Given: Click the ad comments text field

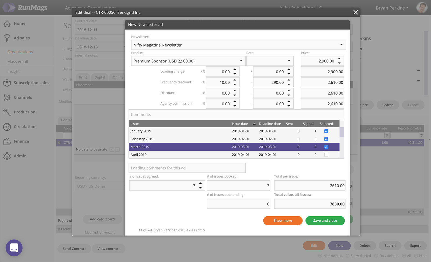Looking at the screenshot, I should point(187,168).
